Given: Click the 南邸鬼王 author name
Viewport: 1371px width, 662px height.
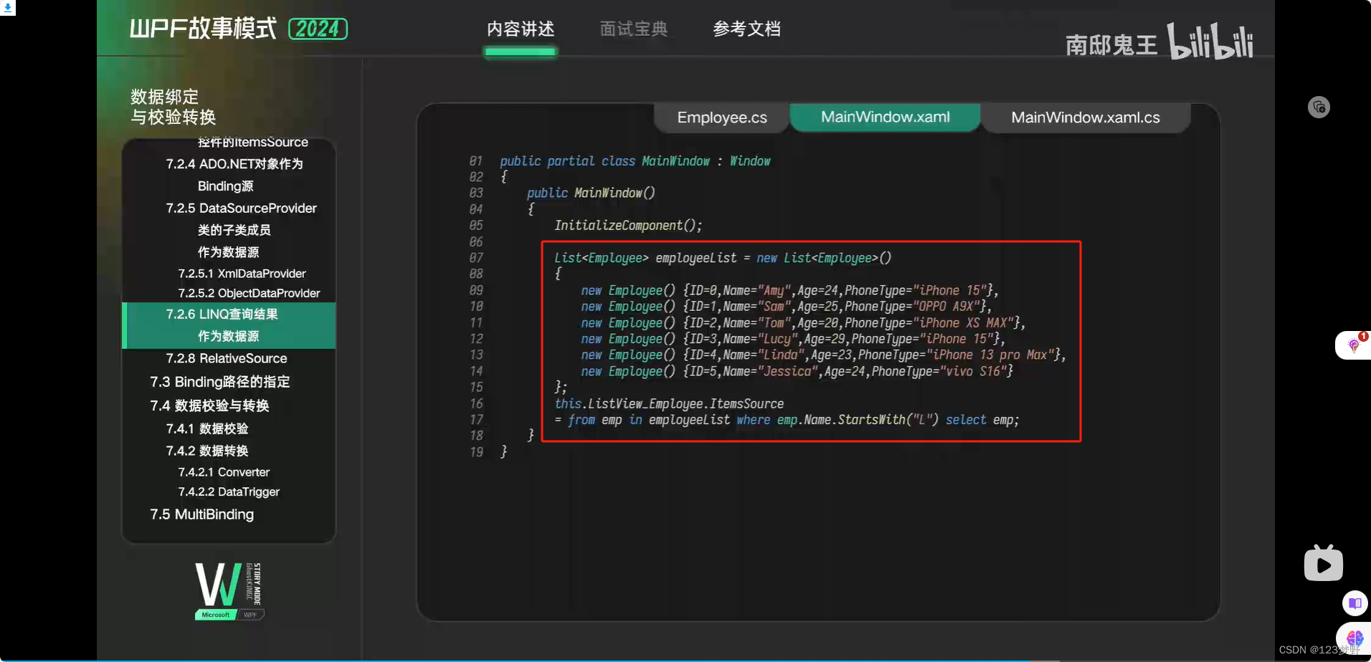Looking at the screenshot, I should pos(1111,45).
